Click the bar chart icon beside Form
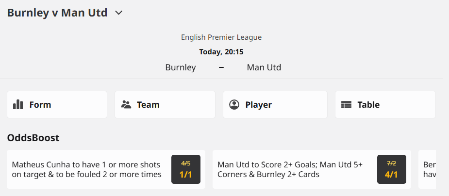This screenshot has height=196, width=449. [18, 104]
